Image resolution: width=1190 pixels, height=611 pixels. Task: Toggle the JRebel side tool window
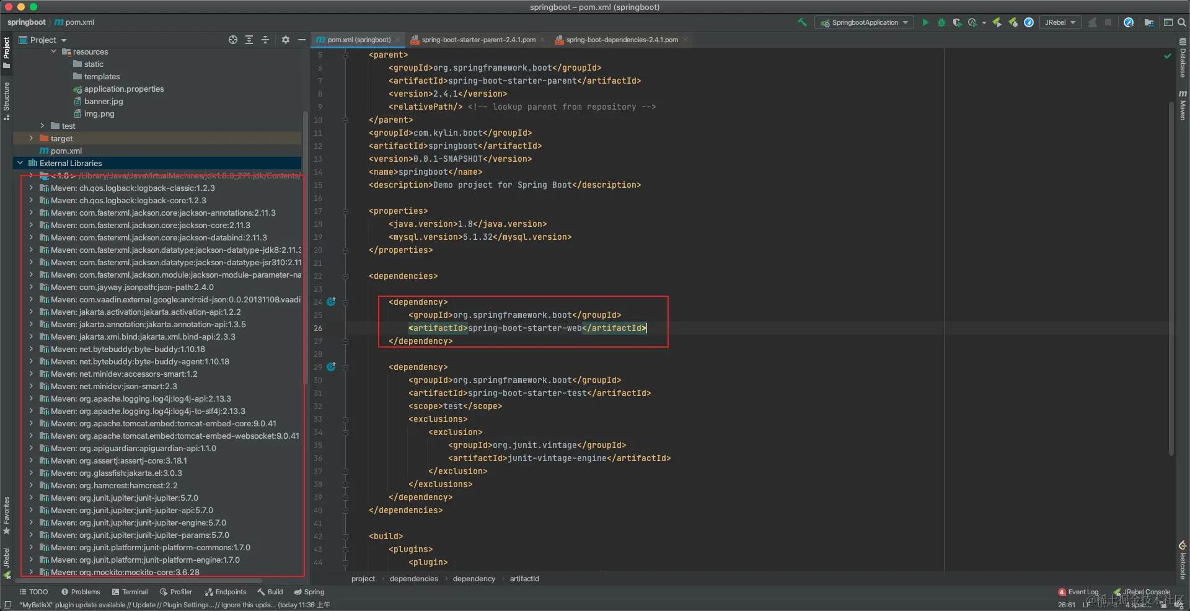coord(6,563)
